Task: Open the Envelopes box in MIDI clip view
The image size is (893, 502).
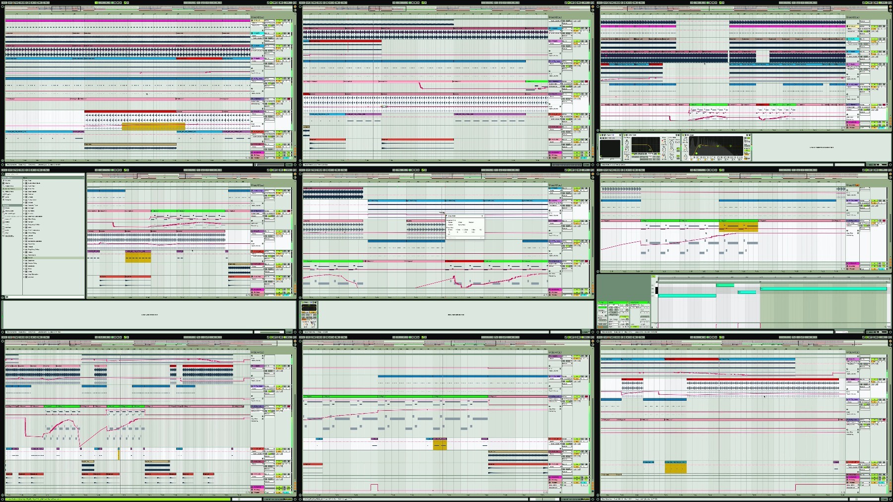Action: tap(640, 302)
